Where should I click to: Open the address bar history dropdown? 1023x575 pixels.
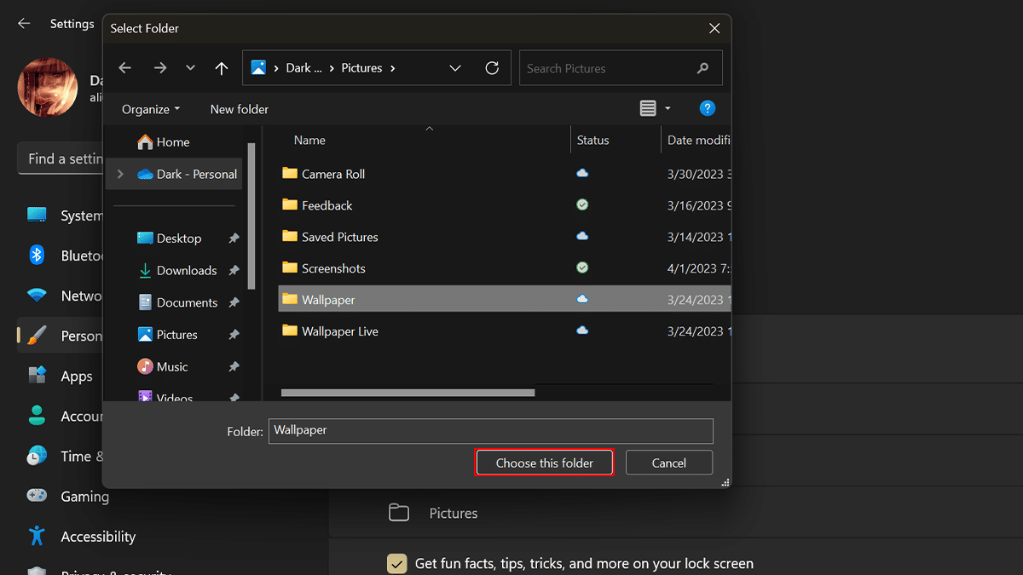(x=455, y=68)
